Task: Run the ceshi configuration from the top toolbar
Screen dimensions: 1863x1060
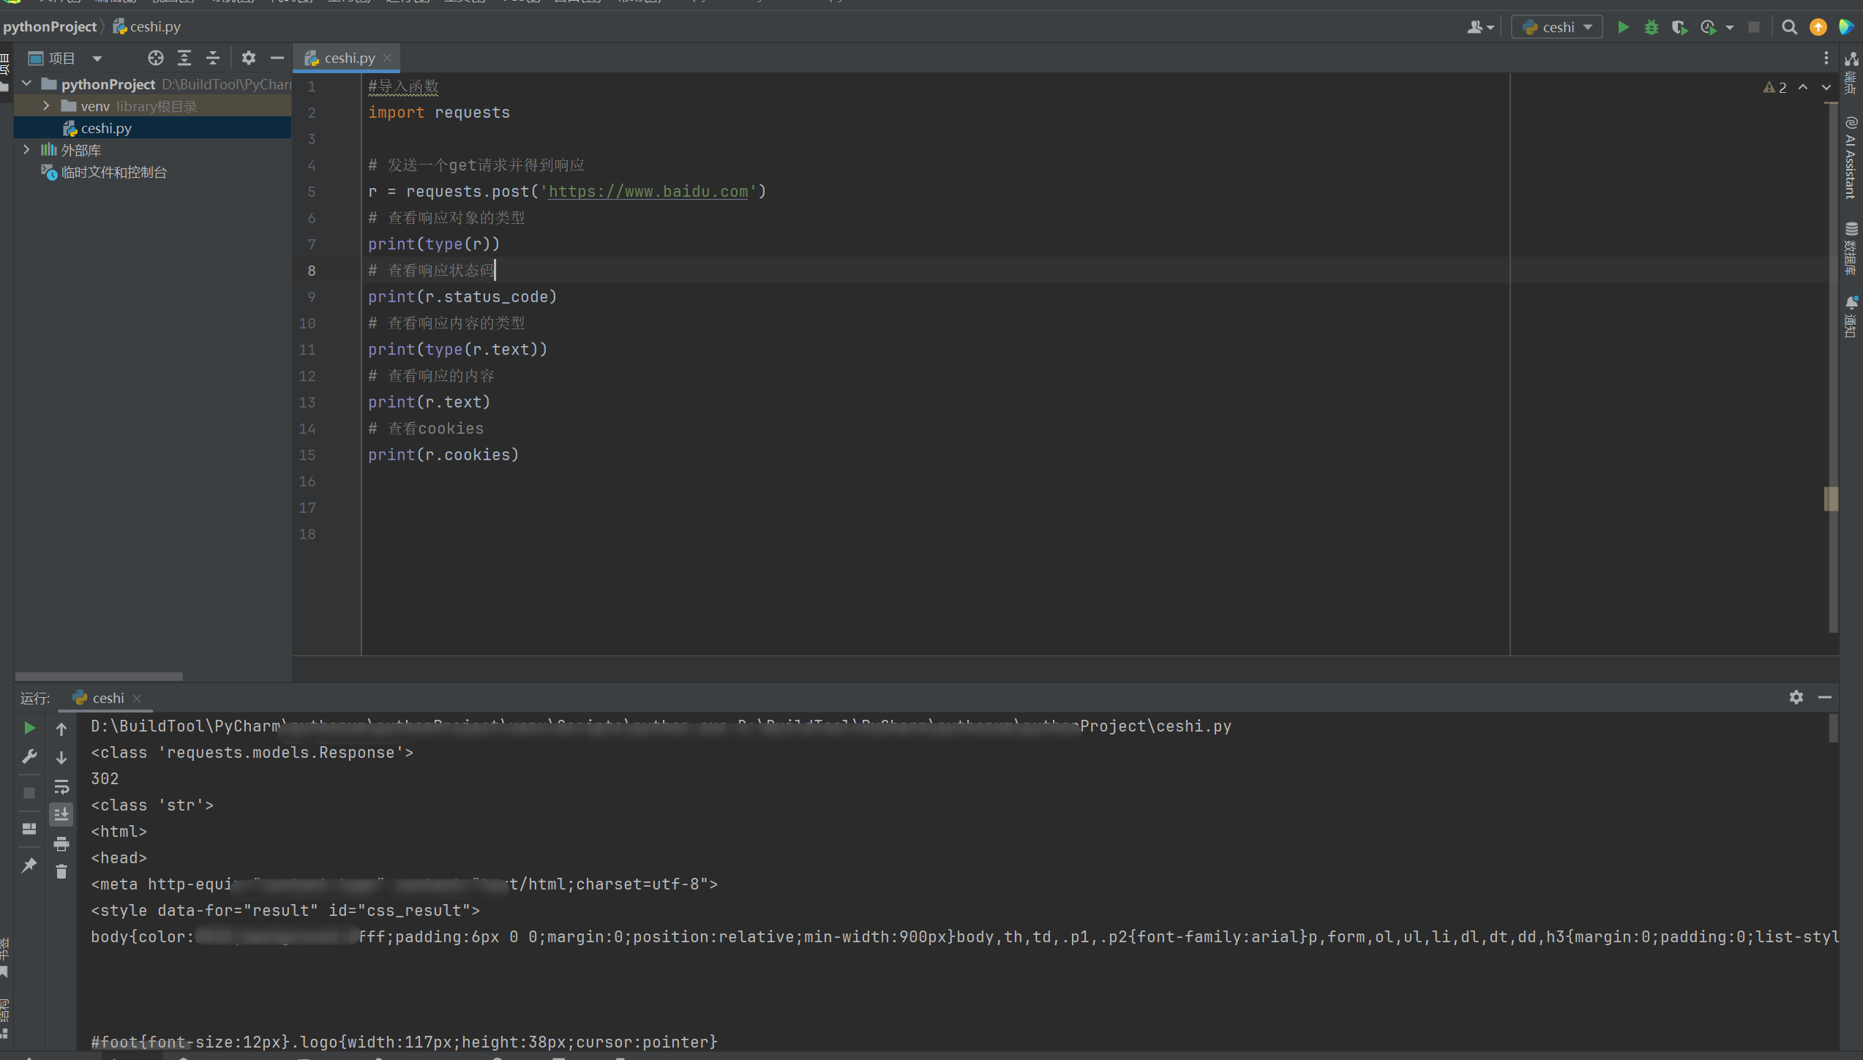Action: tap(1623, 27)
